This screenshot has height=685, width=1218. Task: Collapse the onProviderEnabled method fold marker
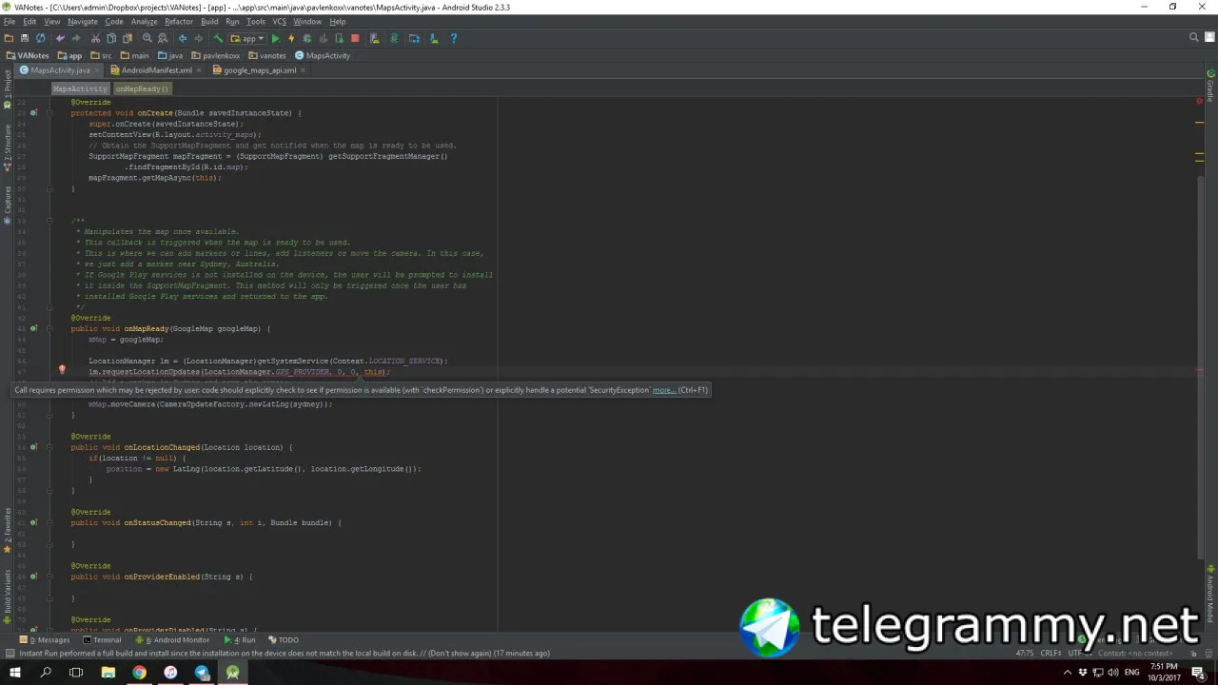[x=49, y=577]
